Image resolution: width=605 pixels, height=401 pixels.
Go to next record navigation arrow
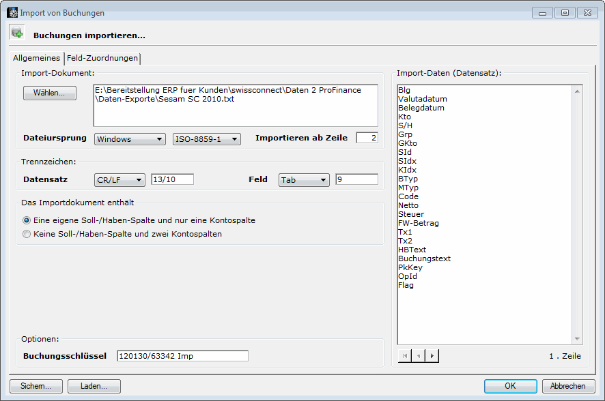click(432, 355)
